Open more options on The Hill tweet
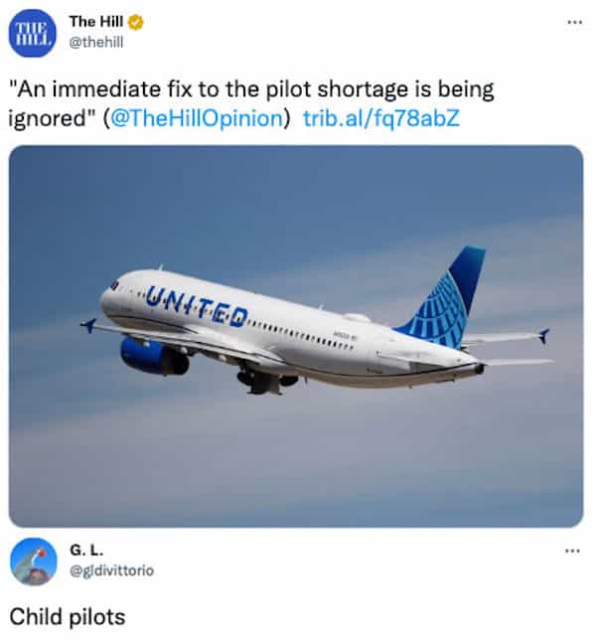596x641 pixels. coord(571,23)
